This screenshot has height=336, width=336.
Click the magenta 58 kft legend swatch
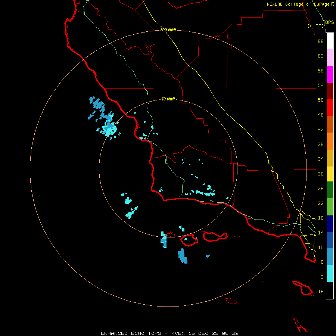[x=330, y=74]
